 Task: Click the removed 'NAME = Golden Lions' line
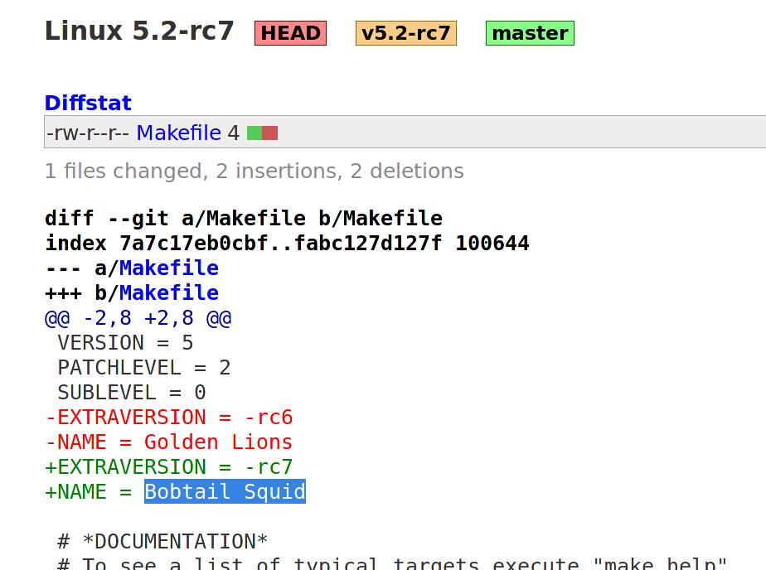(169, 442)
